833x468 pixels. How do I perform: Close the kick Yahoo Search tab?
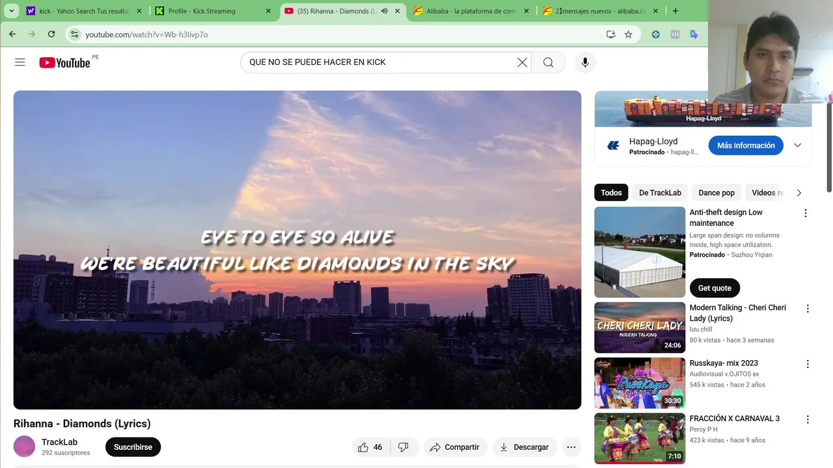tap(139, 11)
